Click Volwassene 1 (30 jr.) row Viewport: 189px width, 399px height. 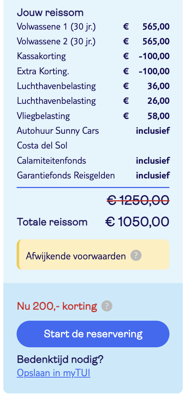pyautogui.click(x=93, y=26)
